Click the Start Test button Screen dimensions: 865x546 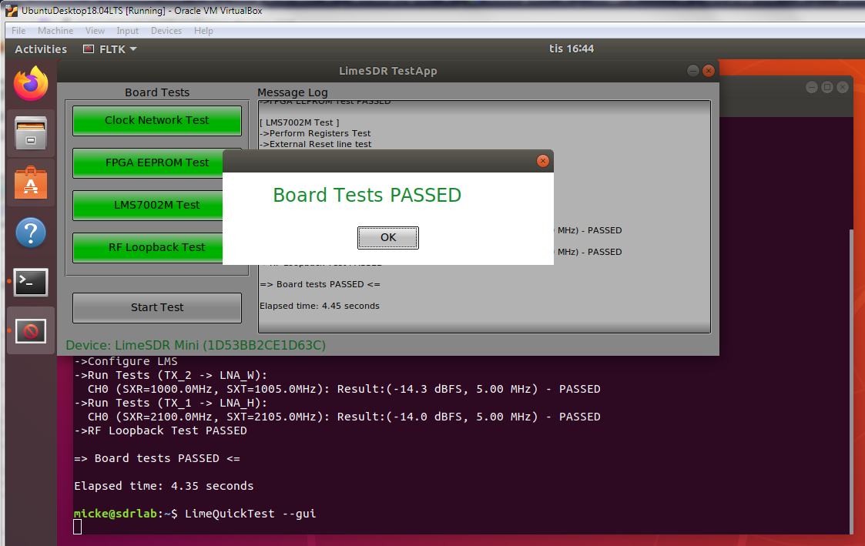coord(156,308)
